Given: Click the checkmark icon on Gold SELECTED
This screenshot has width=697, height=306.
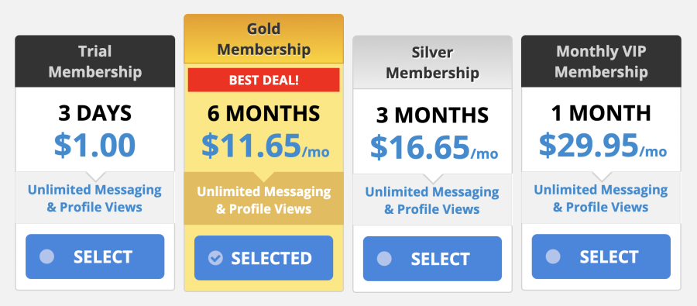Looking at the screenshot, I should tap(215, 258).
